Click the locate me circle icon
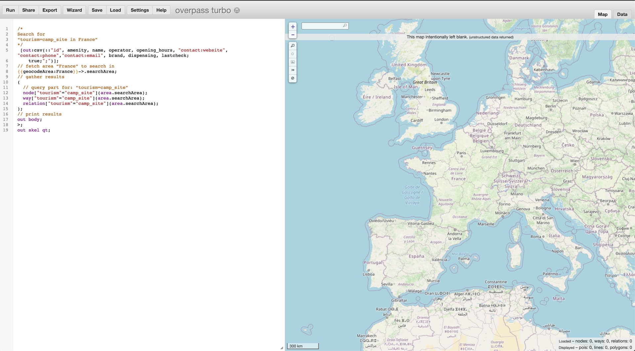This screenshot has width=635, height=351. click(293, 54)
